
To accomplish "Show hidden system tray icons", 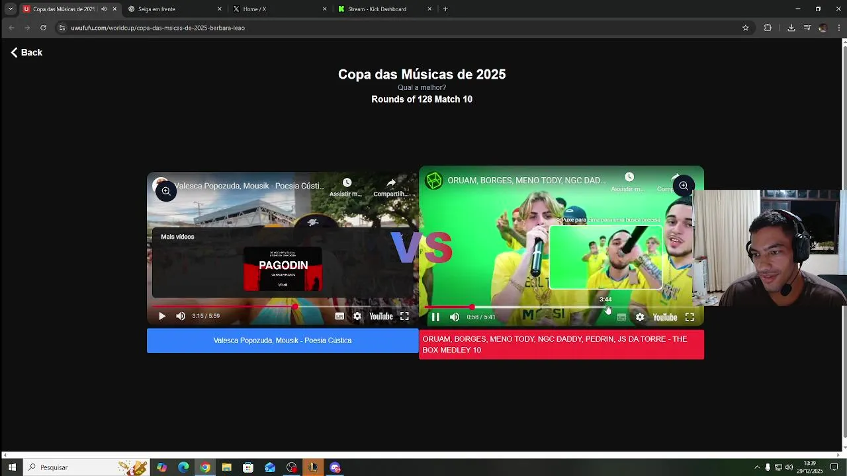I will click(757, 467).
